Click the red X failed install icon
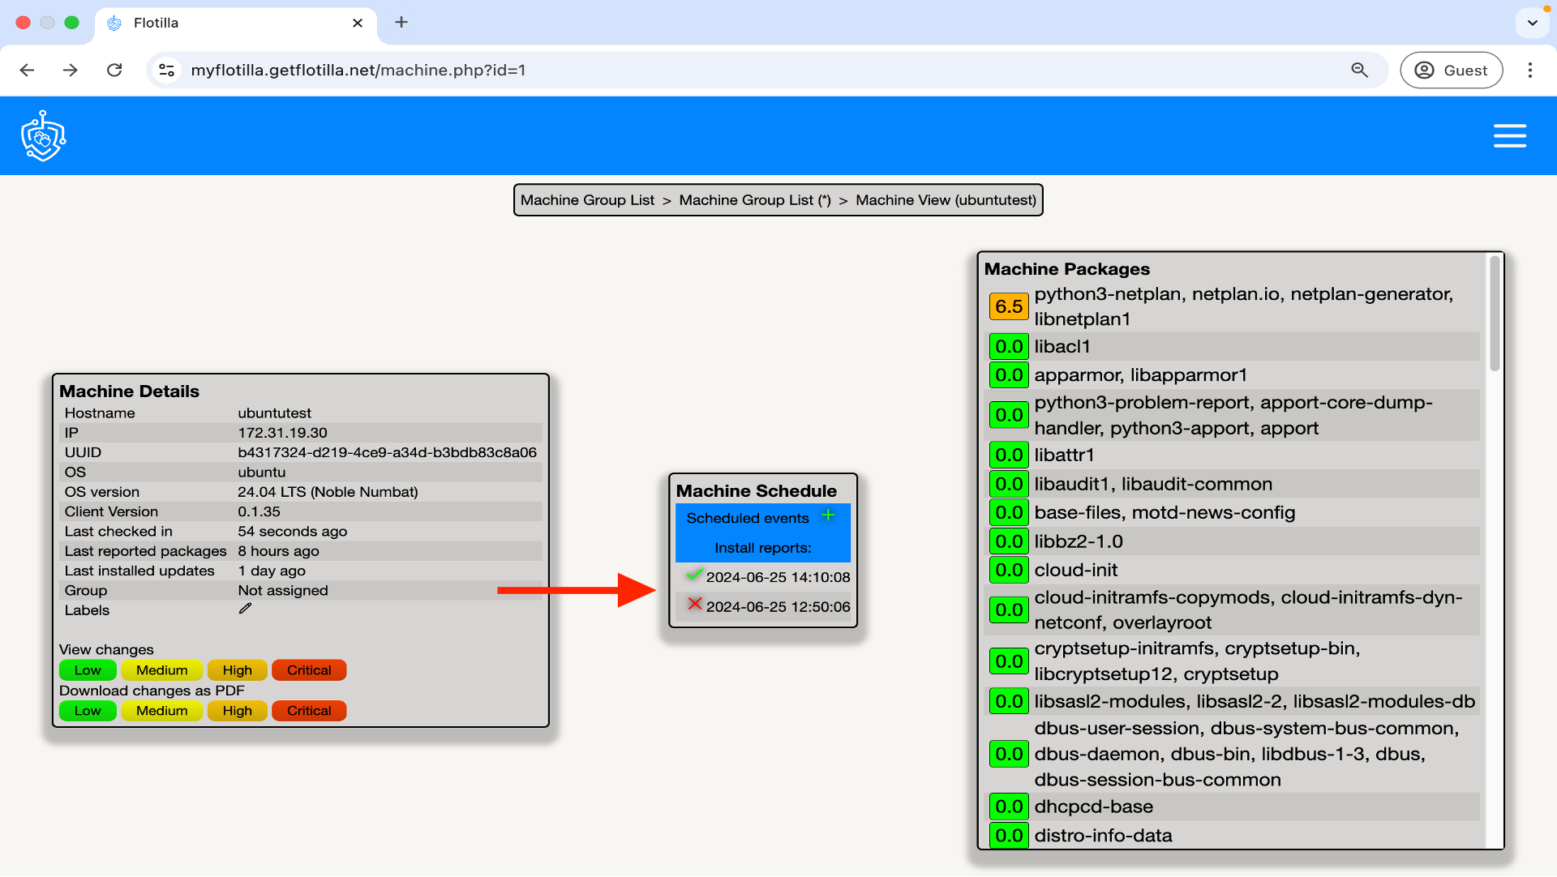 (694, 604)
